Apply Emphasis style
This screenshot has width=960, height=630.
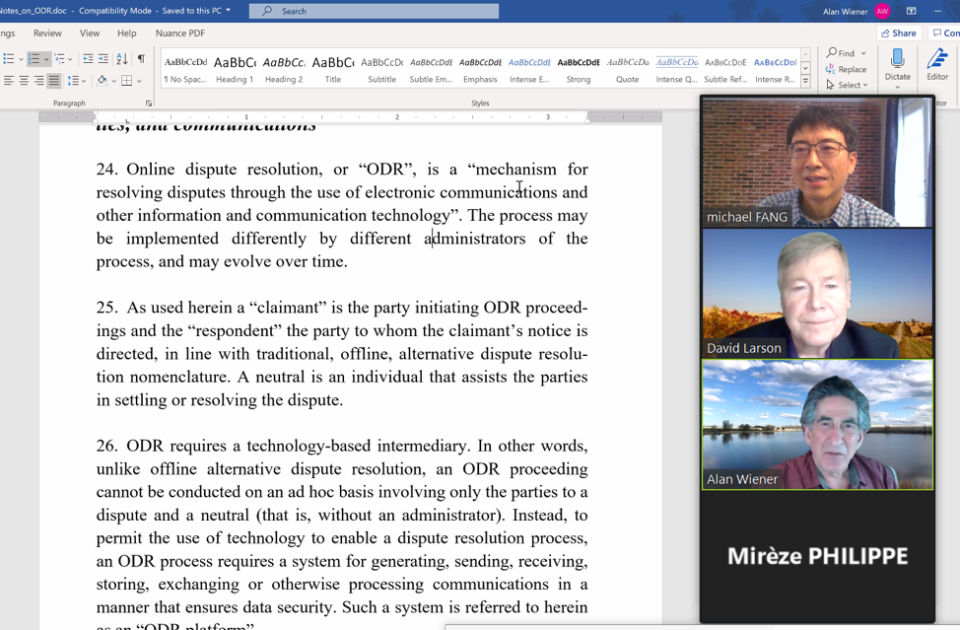480,70
